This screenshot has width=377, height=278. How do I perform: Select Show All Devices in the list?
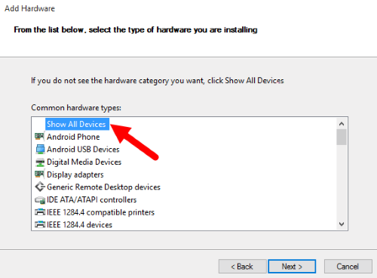76,124
